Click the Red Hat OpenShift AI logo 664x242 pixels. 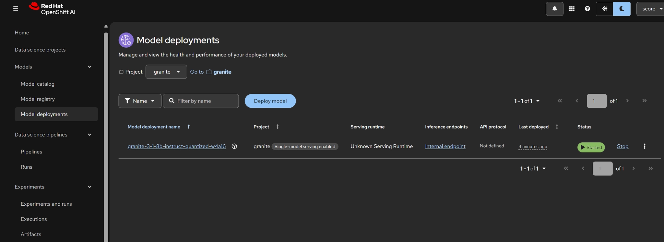[x=52, y=9]
